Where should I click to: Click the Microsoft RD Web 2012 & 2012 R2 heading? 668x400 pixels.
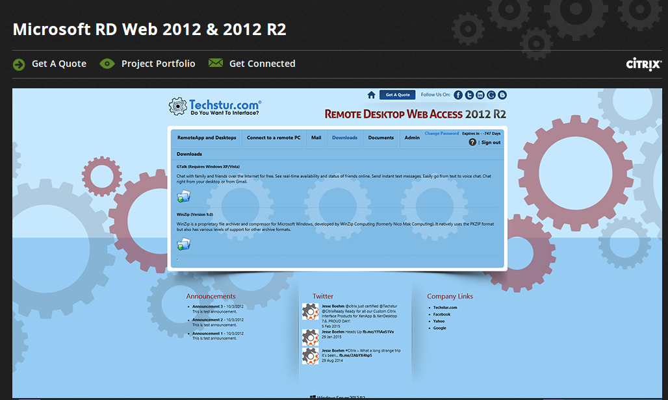coord(149,29)
